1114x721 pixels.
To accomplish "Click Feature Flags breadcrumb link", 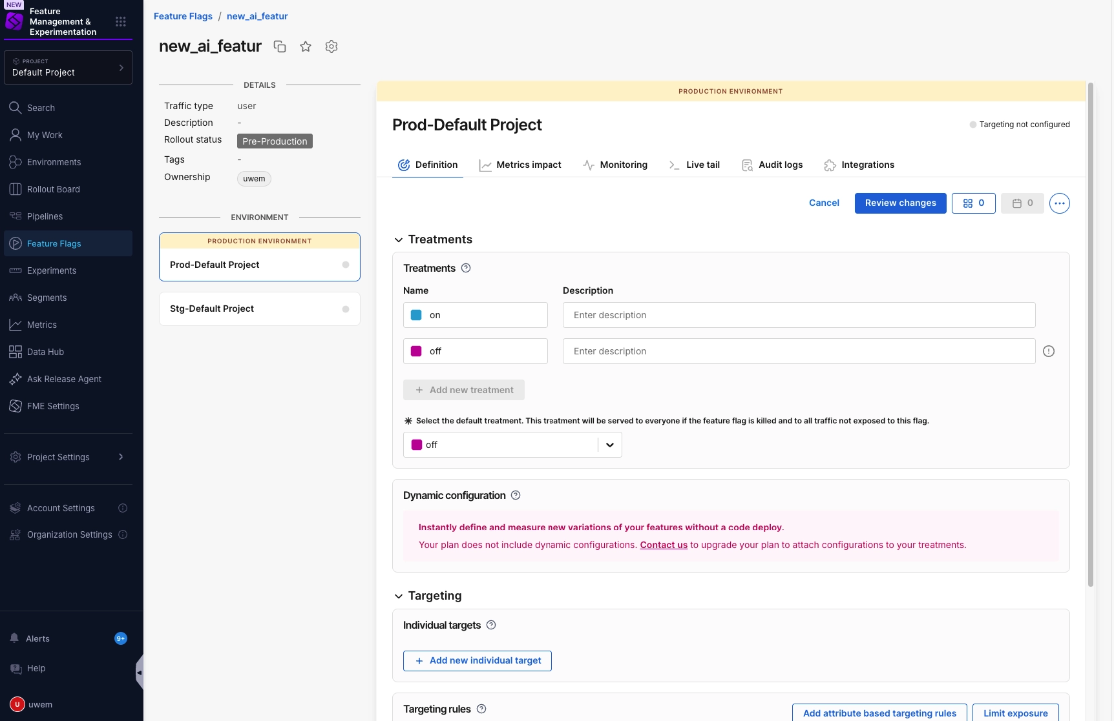I will [183, 16].
